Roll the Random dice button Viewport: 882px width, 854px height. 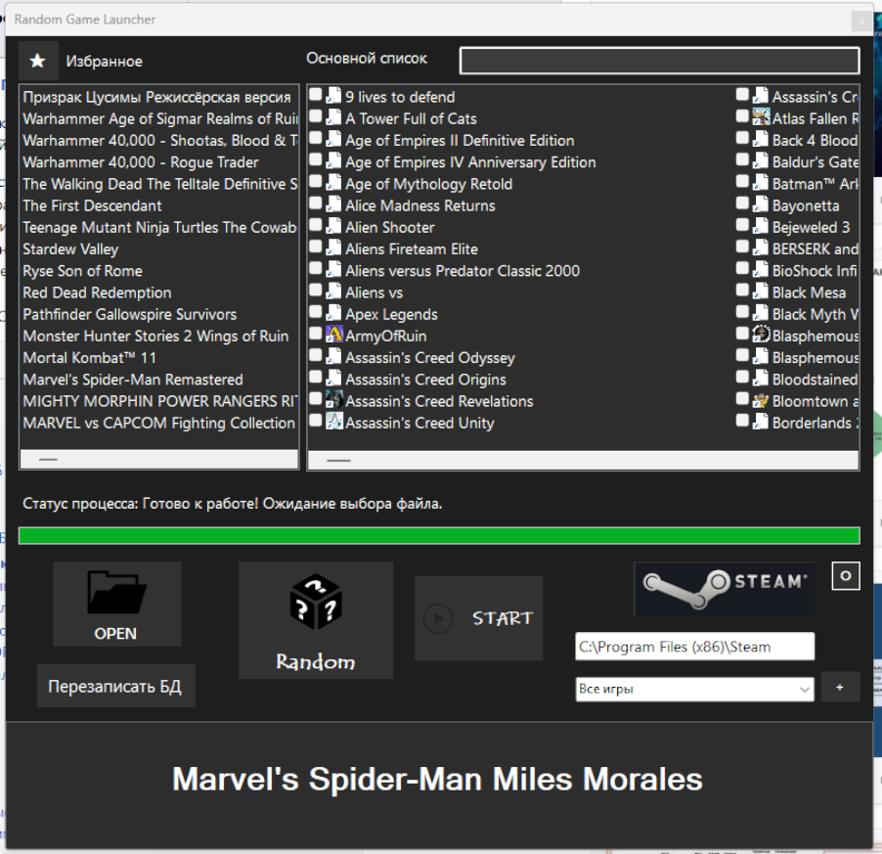[316, 620]
